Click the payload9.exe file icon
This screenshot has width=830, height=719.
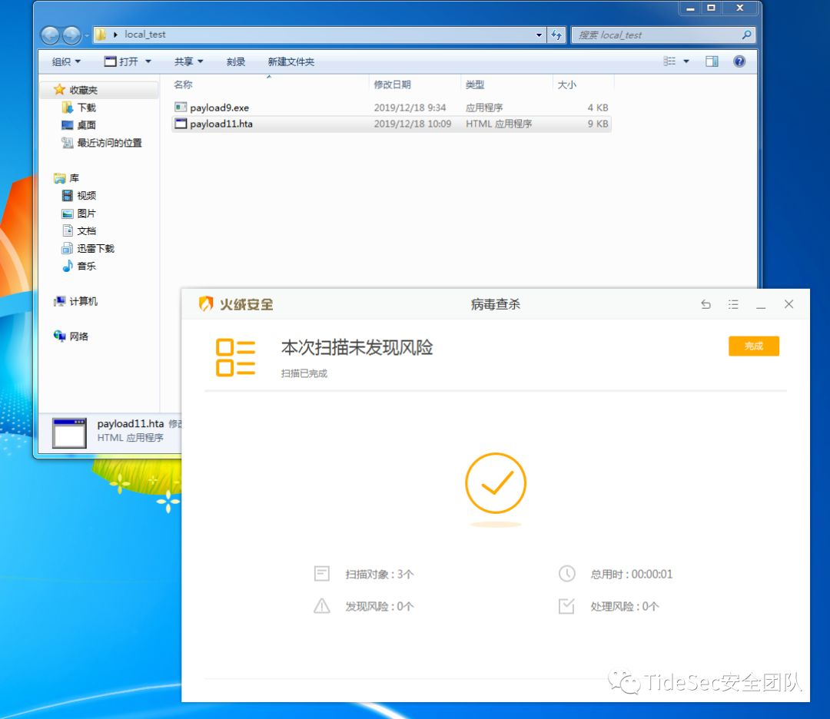click(x=181, y=107)
